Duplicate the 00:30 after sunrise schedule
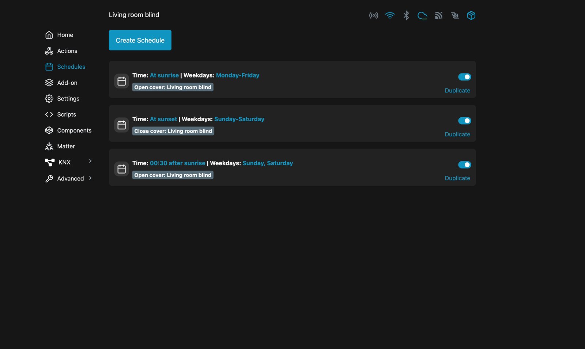 tap(457, 178)
